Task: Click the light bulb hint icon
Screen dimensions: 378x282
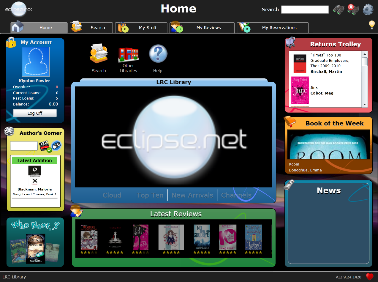Action: click(371, 25)
